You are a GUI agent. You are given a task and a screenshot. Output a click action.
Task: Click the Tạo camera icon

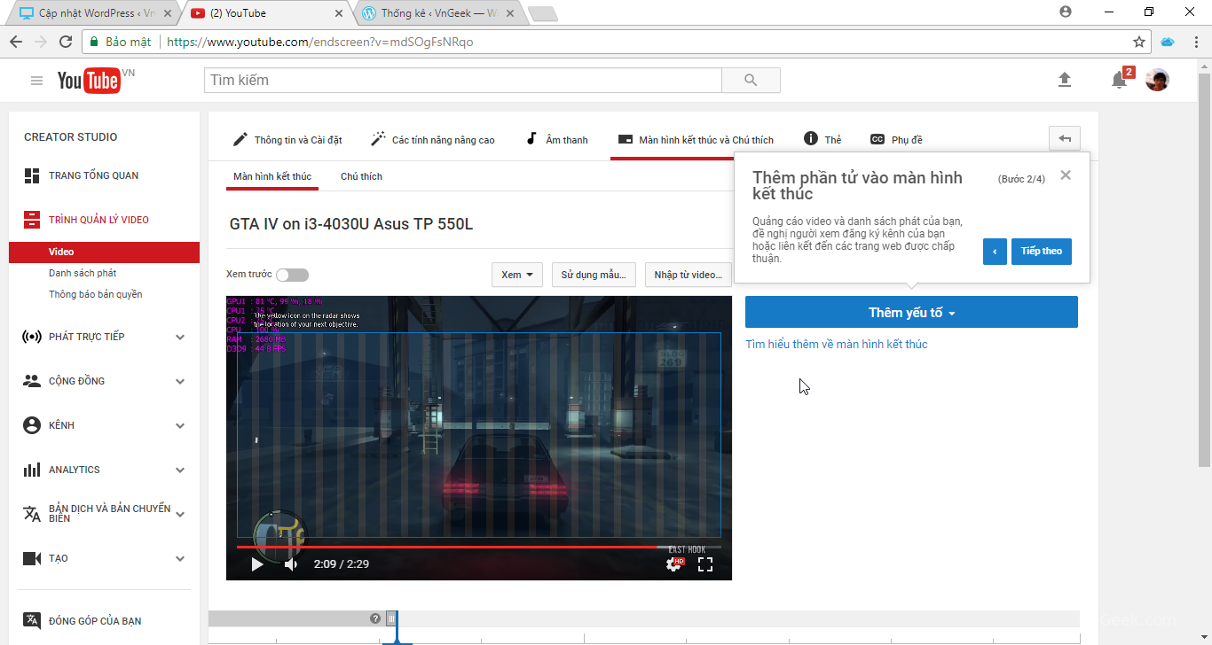tap(32, 558)
